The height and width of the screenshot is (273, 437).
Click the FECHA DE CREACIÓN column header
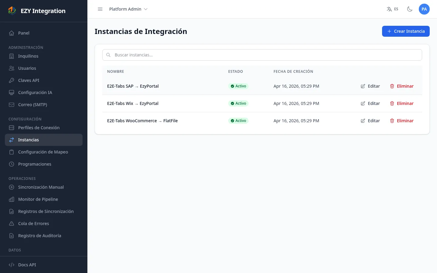[293, 72]
